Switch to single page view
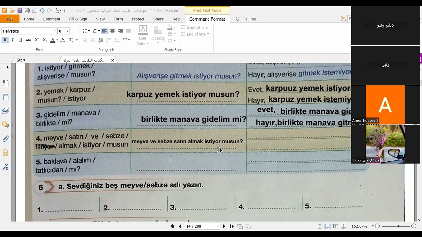Image resolution: width=422 pixels, height=237 pixels. [319, 226]
